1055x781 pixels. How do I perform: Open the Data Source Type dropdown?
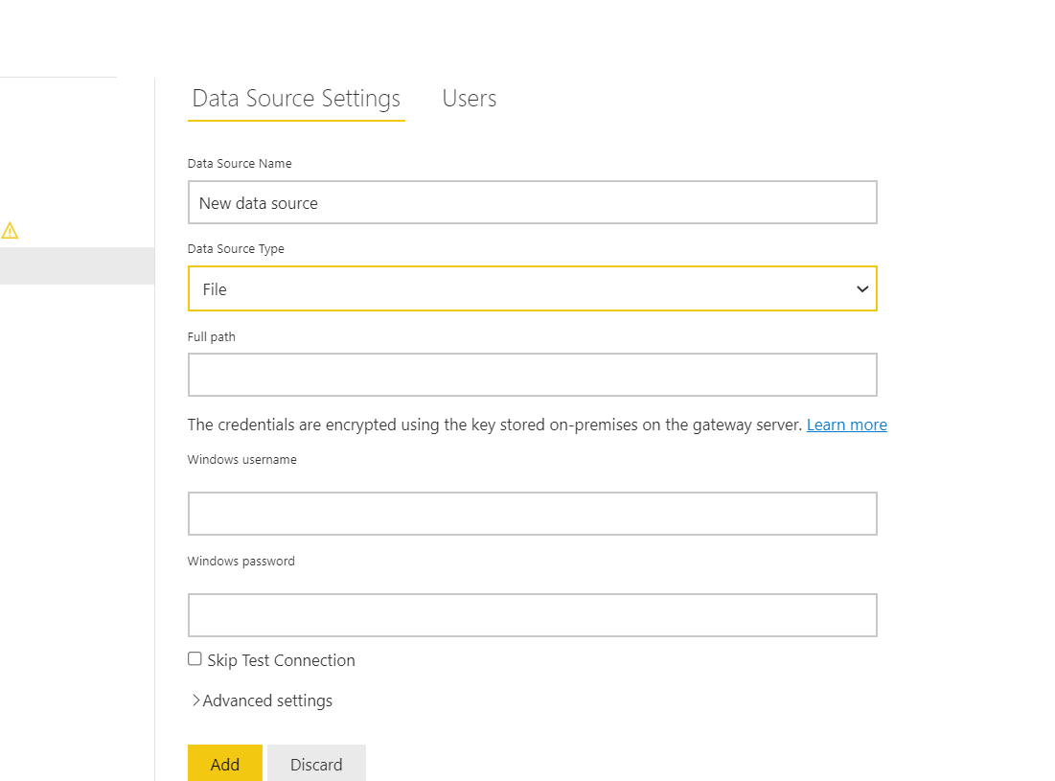pos(532,288)
